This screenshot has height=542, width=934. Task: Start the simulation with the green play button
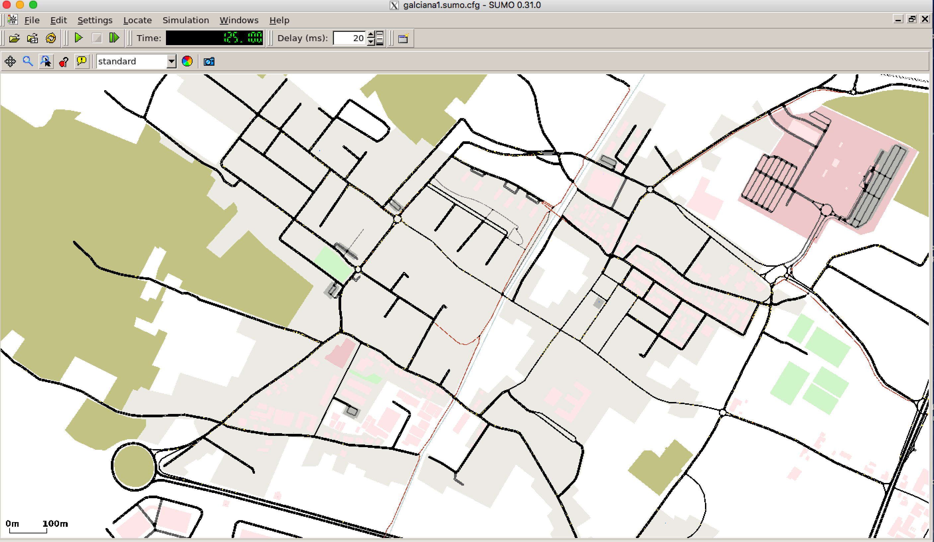[x=79, y=38]
